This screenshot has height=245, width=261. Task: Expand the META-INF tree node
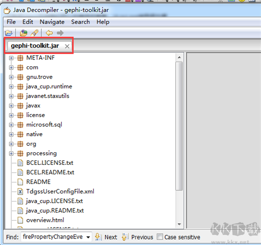[x=11, y=58]
